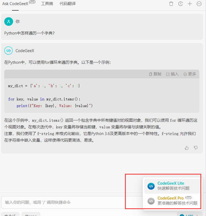
Task: Click the gray CodeGeeX Pro icon
Action: (x=151, y=201)
